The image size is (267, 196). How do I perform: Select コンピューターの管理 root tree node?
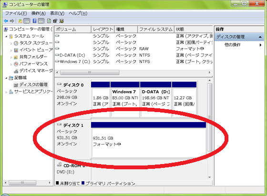(x=28, y=29)
